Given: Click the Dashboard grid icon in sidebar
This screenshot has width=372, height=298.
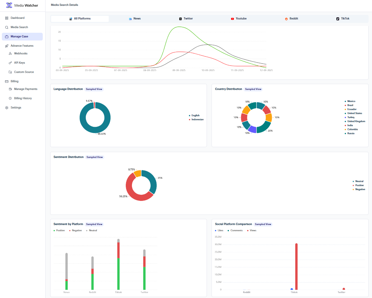Looking at the screenshot, I should click(x=7, y=18).
